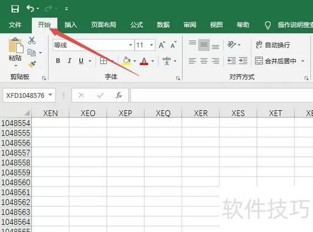Open the 审阅 tab
Image resolution: width=313 pixels, height=232 pixels.
coord(190,25)
